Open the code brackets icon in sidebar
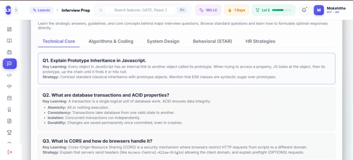The width and height of the screenshot is (353, 160). tap(9, 75)
